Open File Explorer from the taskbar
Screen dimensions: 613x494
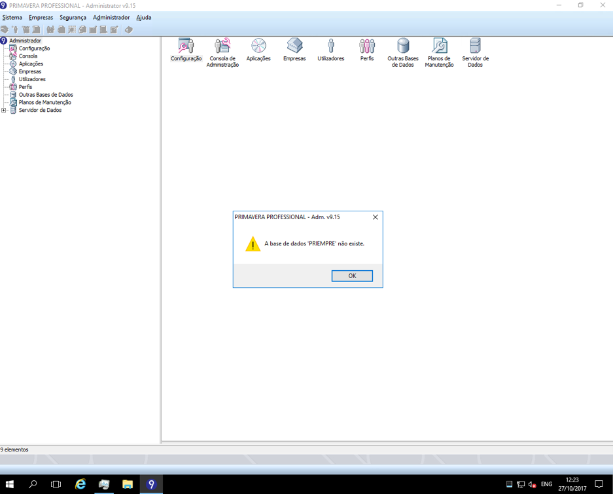pyautogui.click(x=128, y=484)
